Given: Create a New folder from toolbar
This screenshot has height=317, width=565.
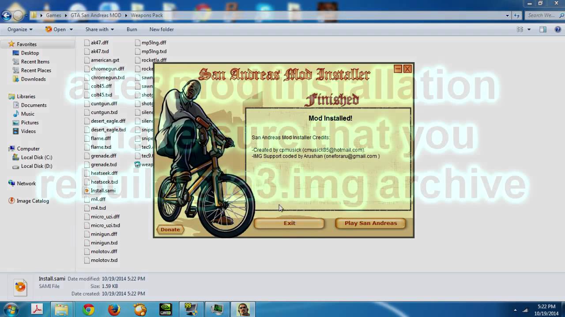Looking at the screenshot, I should (x=162, y=29).
